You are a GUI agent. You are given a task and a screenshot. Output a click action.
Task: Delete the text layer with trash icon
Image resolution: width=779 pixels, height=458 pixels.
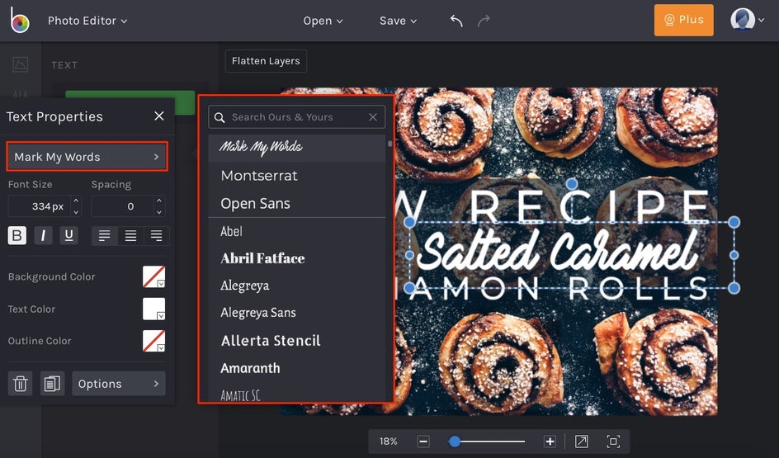pos(21,384)
